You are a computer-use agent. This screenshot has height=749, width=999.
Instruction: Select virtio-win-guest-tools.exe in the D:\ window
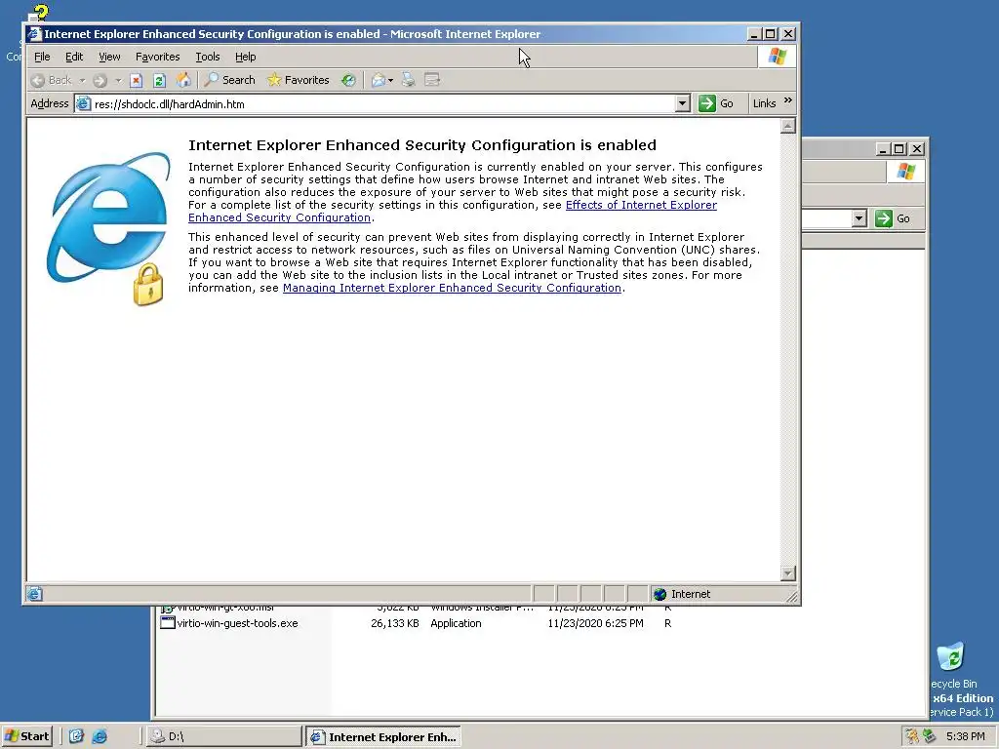pos(237,623)
